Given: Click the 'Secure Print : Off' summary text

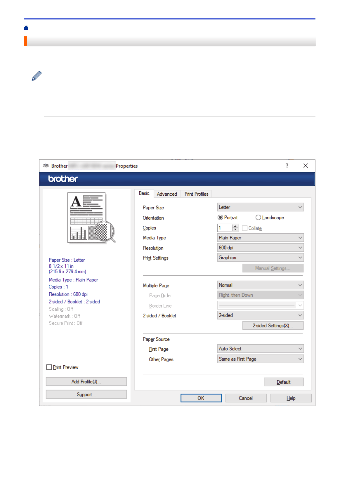Looking at the screenshot, I should tap(66, 323).
